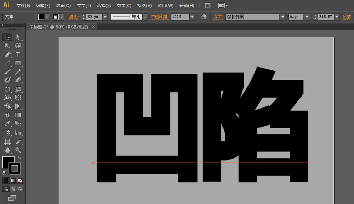Select the Lasso tool

tap(18, 46)
